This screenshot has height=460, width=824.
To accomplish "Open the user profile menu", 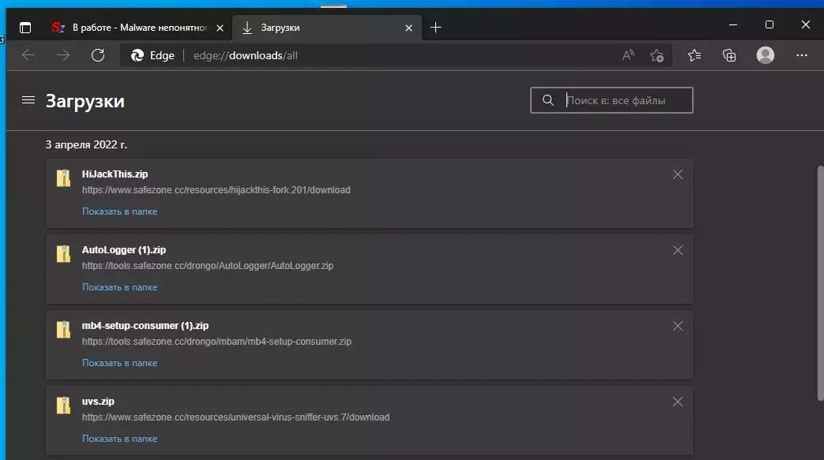I will pos(765,55).
